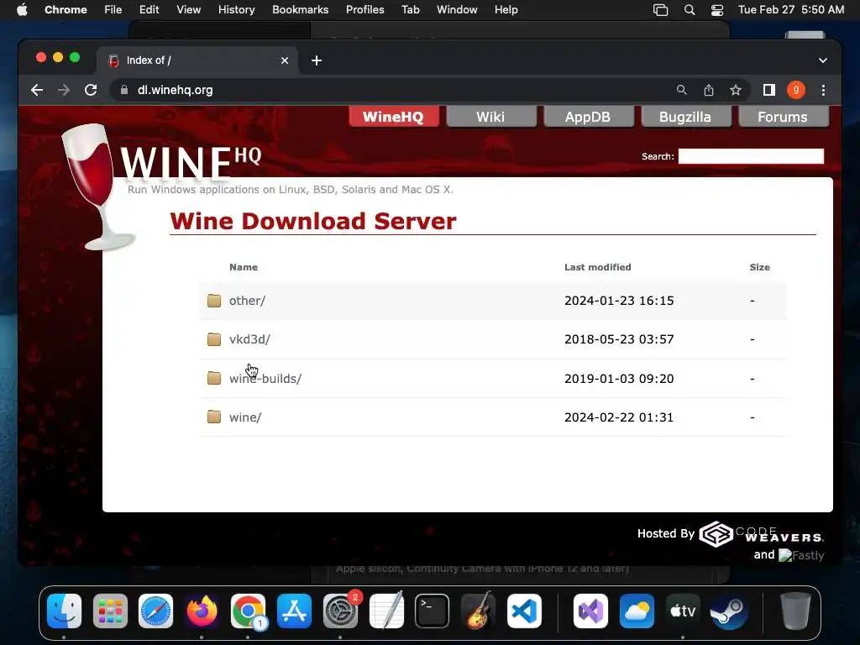Viewport: 860px width, 645px height.
Task: Open the Profiles menu
Action: click(364, 10)
